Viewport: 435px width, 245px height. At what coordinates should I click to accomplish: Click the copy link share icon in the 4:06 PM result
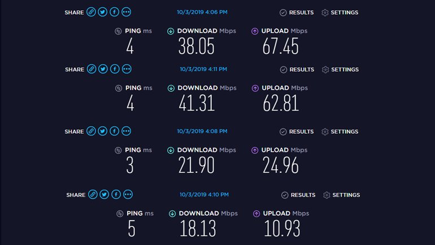click(x=91, y=12)
